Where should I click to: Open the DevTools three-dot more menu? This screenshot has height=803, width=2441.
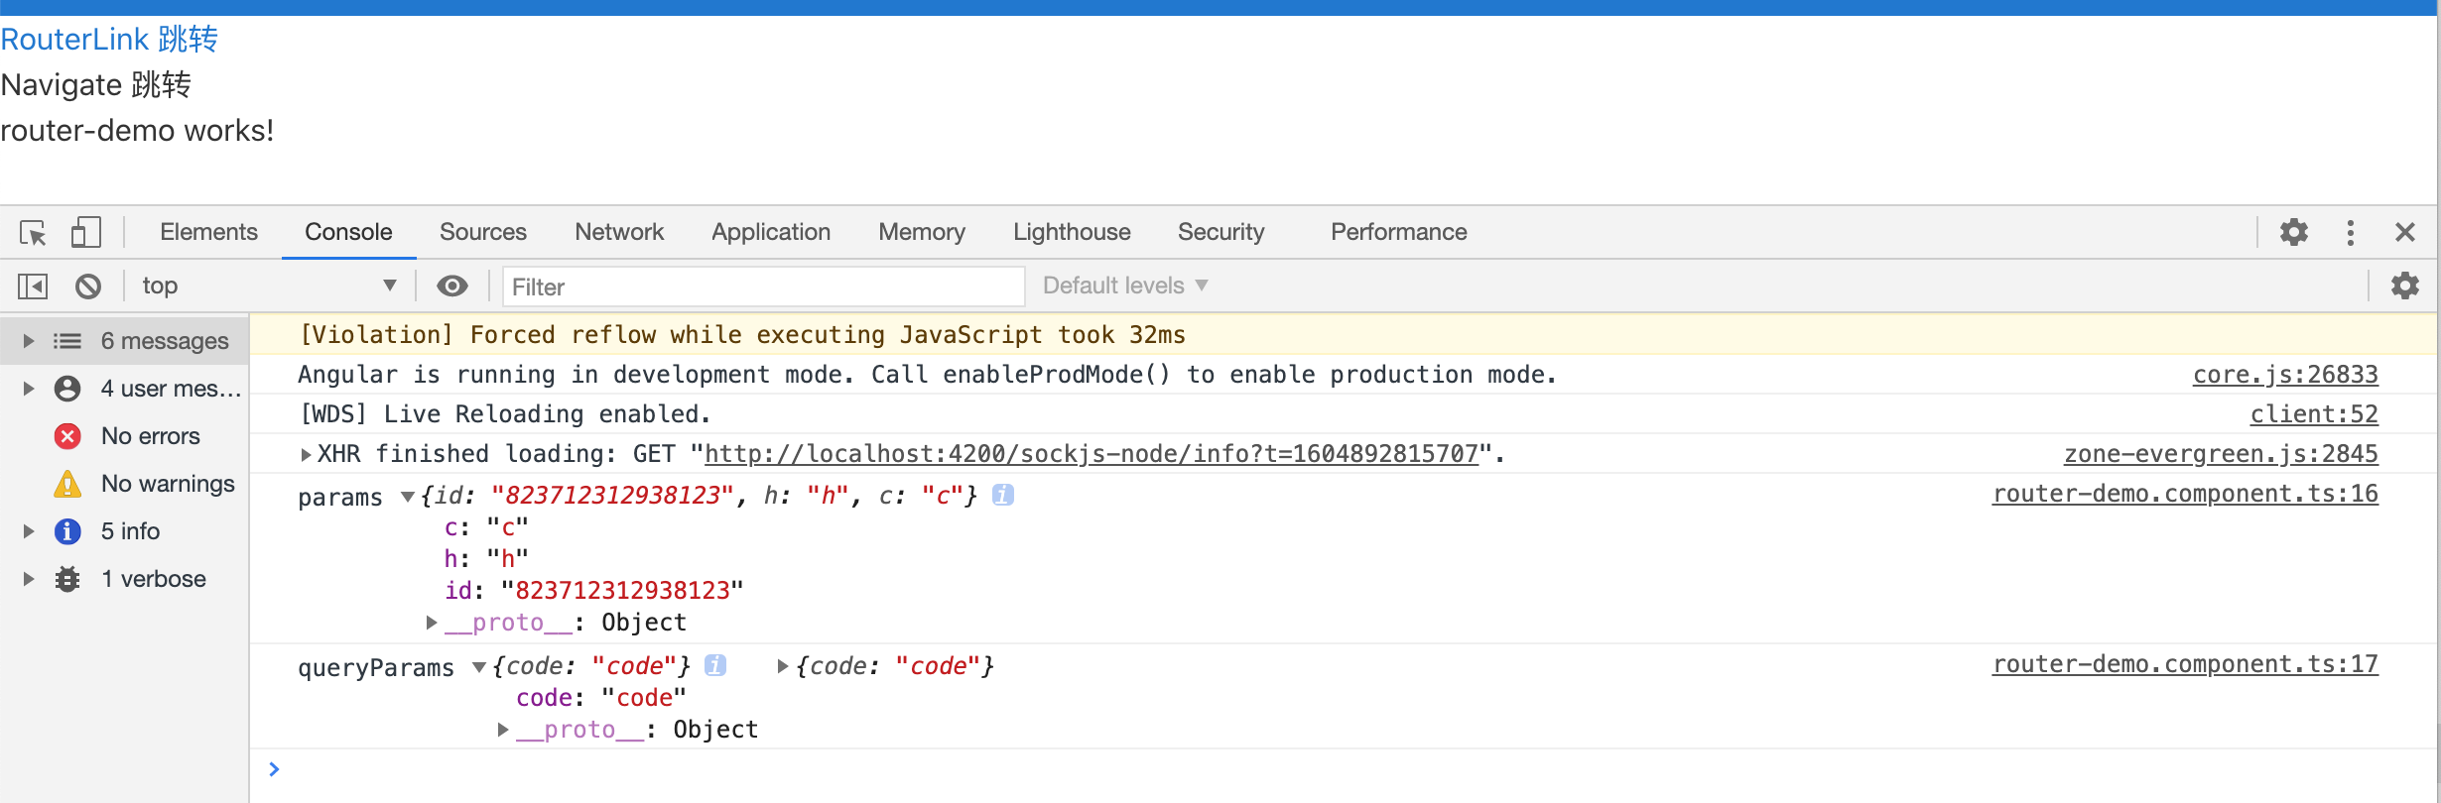coord(2350,232)
